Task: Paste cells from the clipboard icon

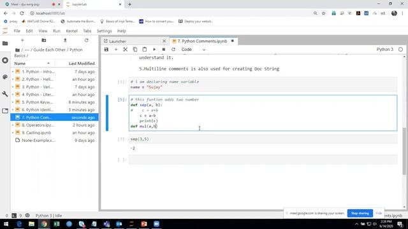Action: (145, 50)
